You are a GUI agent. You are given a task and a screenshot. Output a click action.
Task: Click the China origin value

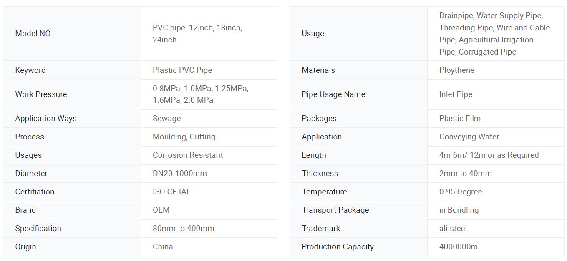(x=163, y=246)
